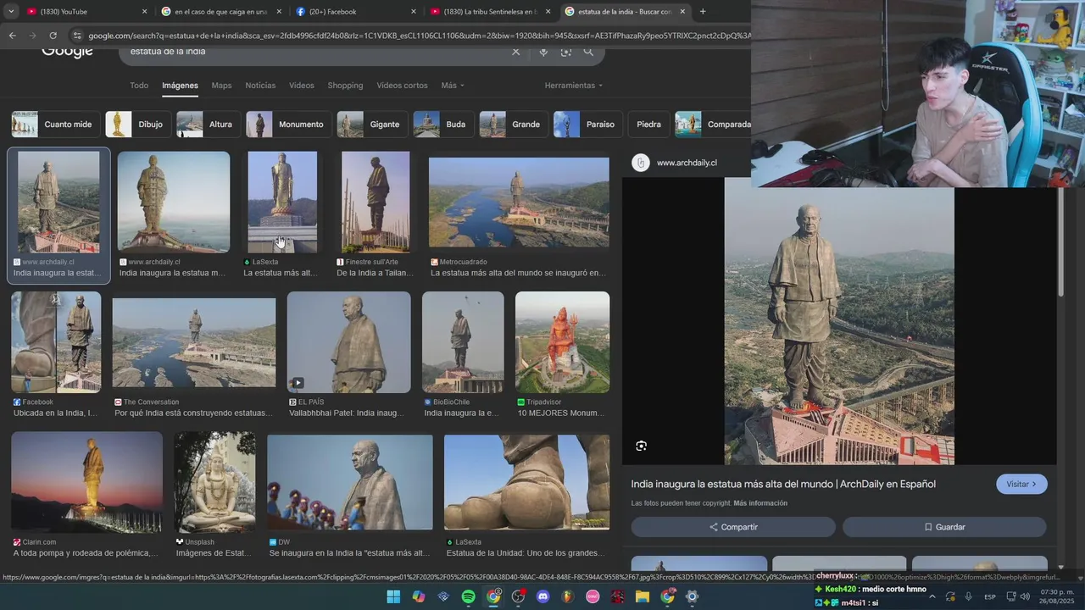Screen dimensions: 1085x610
Task: Close the Facebook browser tab
Action: (x=414, y=12)
